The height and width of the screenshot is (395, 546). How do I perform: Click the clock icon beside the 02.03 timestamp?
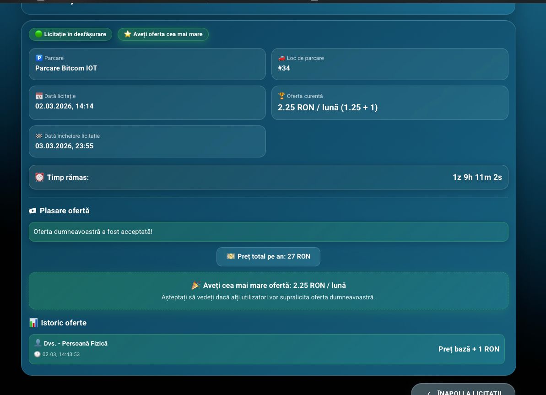tap(38, 354)
